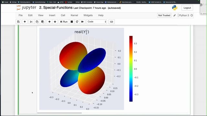Click the Logout button
Image resolution: width=207 pixels, height=116 pixels.
[x=187, y=8]
